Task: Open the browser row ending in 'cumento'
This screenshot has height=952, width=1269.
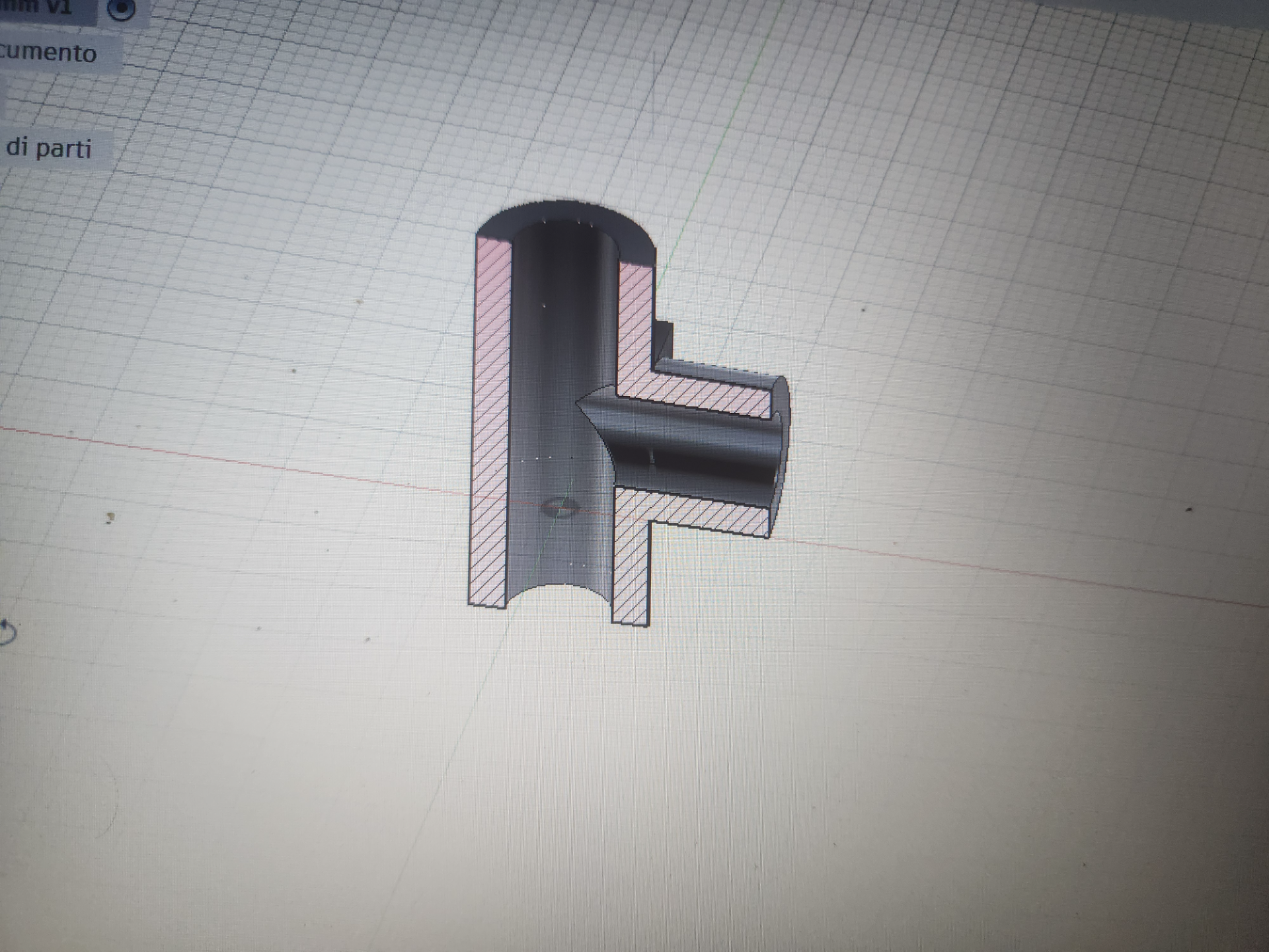Action: 59,53
